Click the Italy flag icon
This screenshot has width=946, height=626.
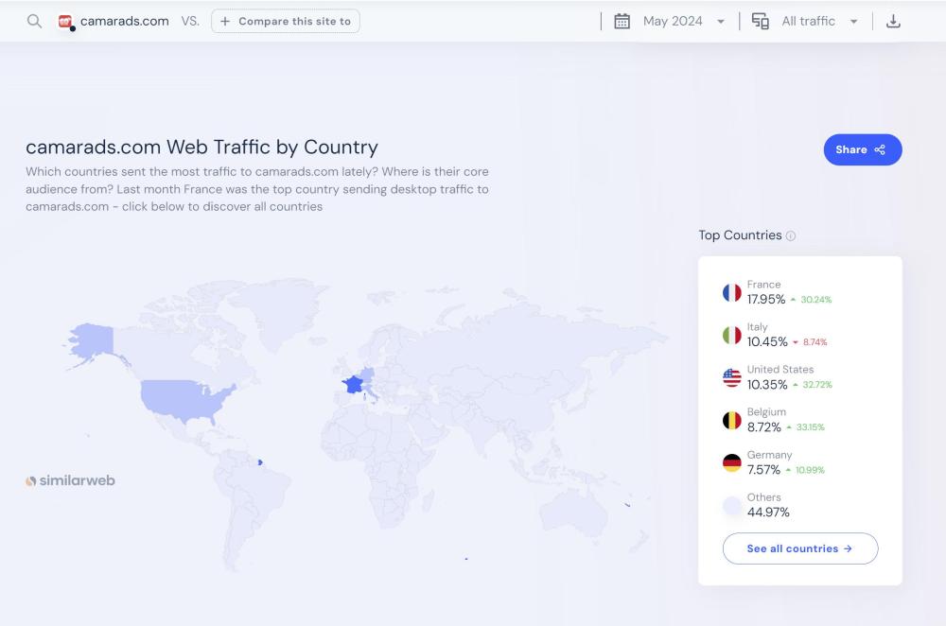coord(731,335)
